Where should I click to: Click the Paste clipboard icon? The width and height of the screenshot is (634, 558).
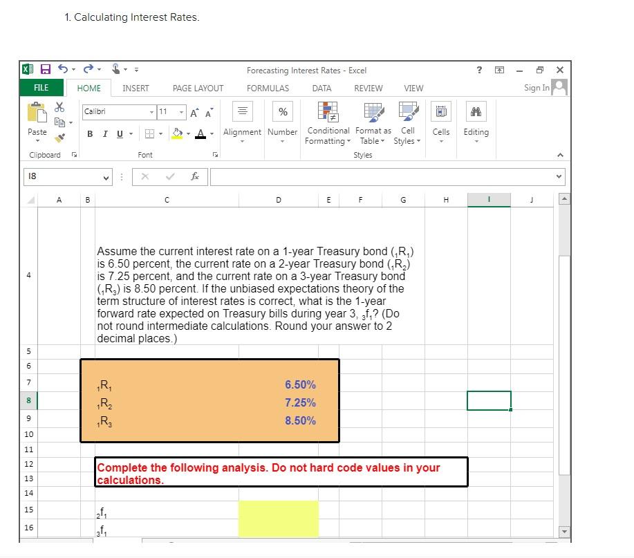pyautogui.click(x=37, y=112)
